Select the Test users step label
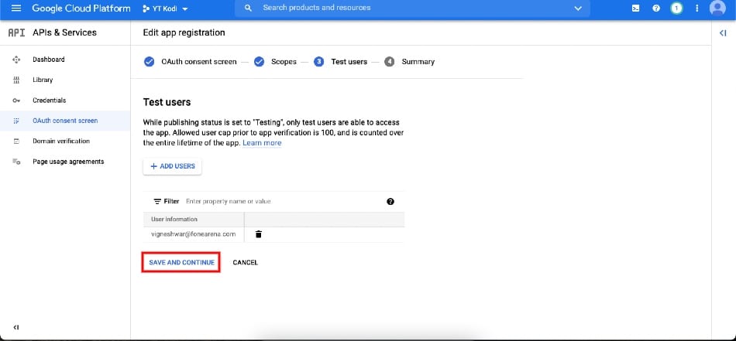This screenshot has height=341, width=736. tap(349, 62)
